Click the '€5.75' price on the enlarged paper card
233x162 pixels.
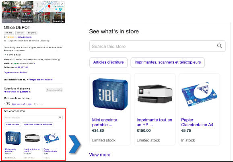[186, 131]
